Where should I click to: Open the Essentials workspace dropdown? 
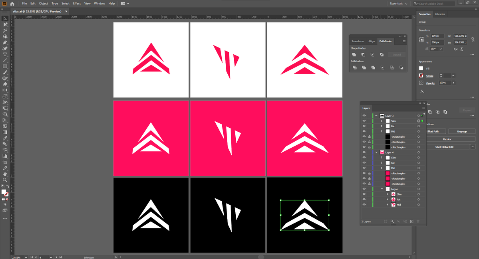click(399, 4)
